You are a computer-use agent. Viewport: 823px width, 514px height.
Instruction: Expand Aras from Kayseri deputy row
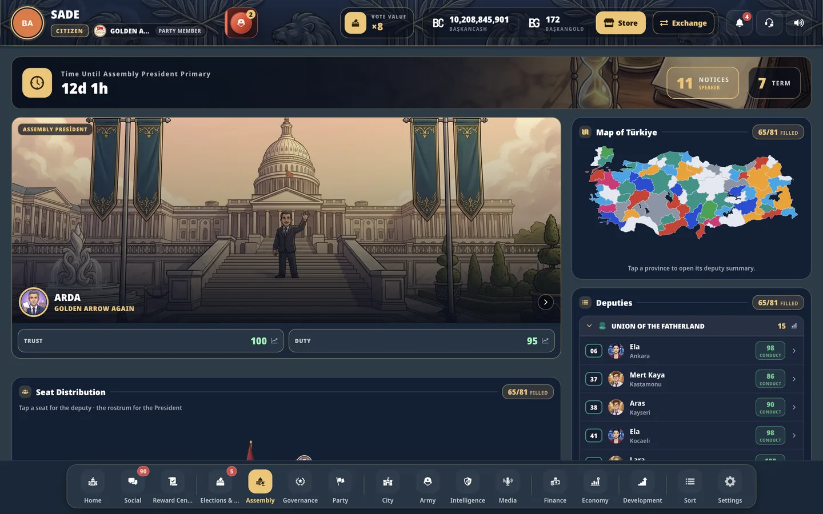692,407
